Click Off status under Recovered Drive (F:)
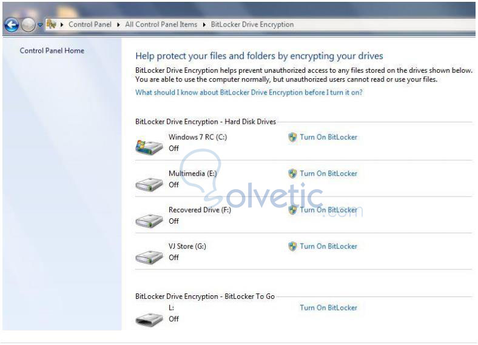Screen dimensions: 478x345 (x=173, y=221)
